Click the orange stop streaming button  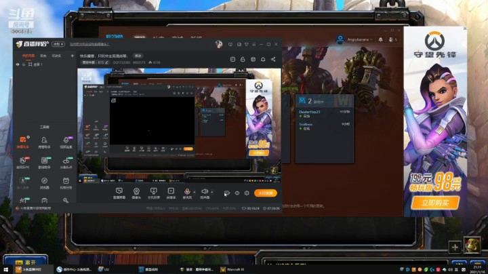[x=266, y=193]
